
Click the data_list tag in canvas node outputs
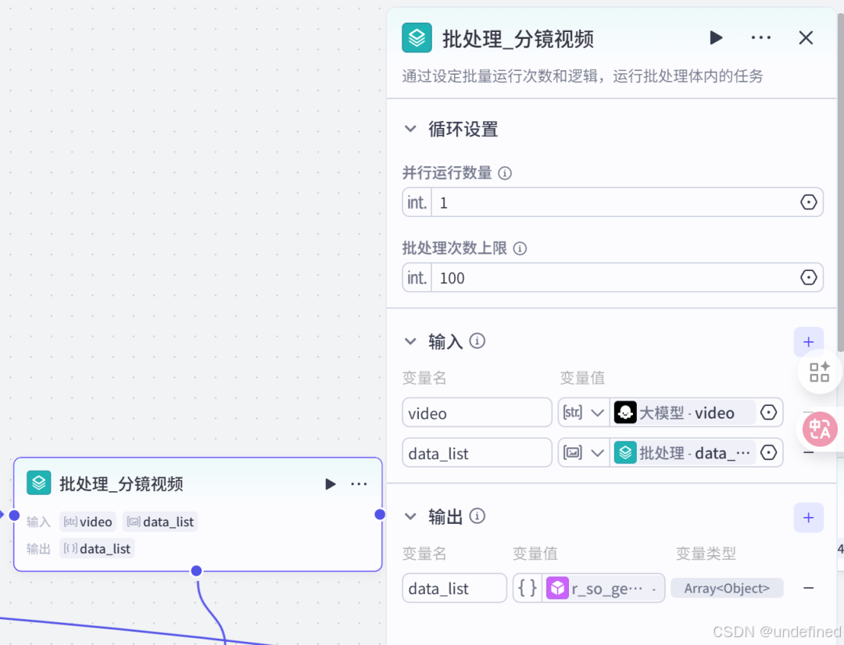97,549
